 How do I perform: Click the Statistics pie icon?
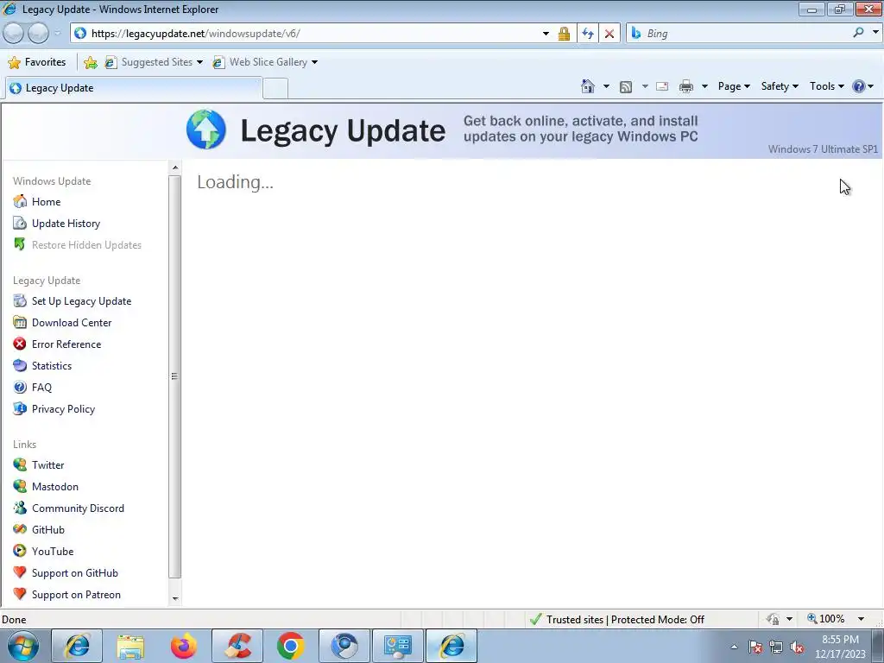point(20,365)
